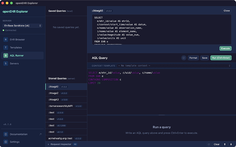Click the Request Inspector count badge 48
Viewport: 236px width, 147px height.
coord(75,144)
